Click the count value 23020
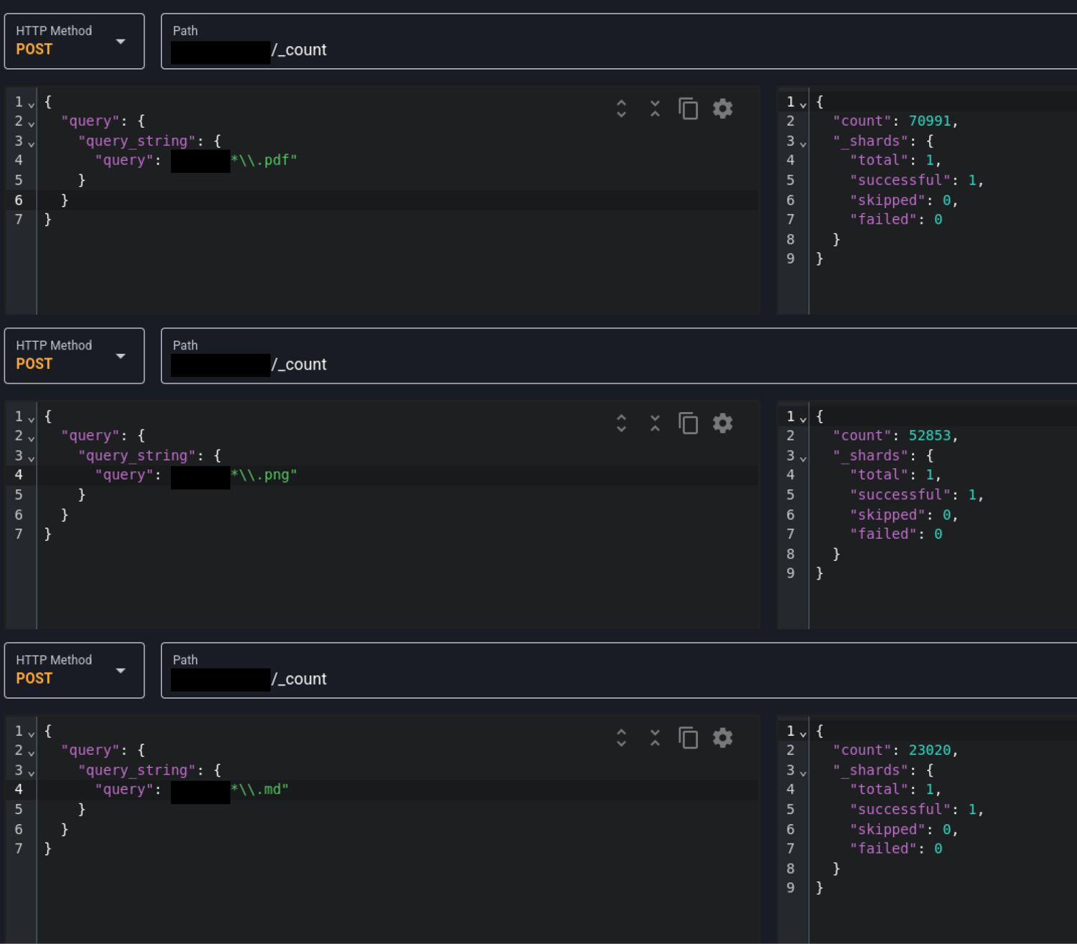This screenshot has width=1077, height=944. pos(930,749)
